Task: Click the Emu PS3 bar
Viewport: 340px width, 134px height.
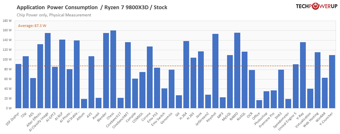Action: tap(157, 88)
